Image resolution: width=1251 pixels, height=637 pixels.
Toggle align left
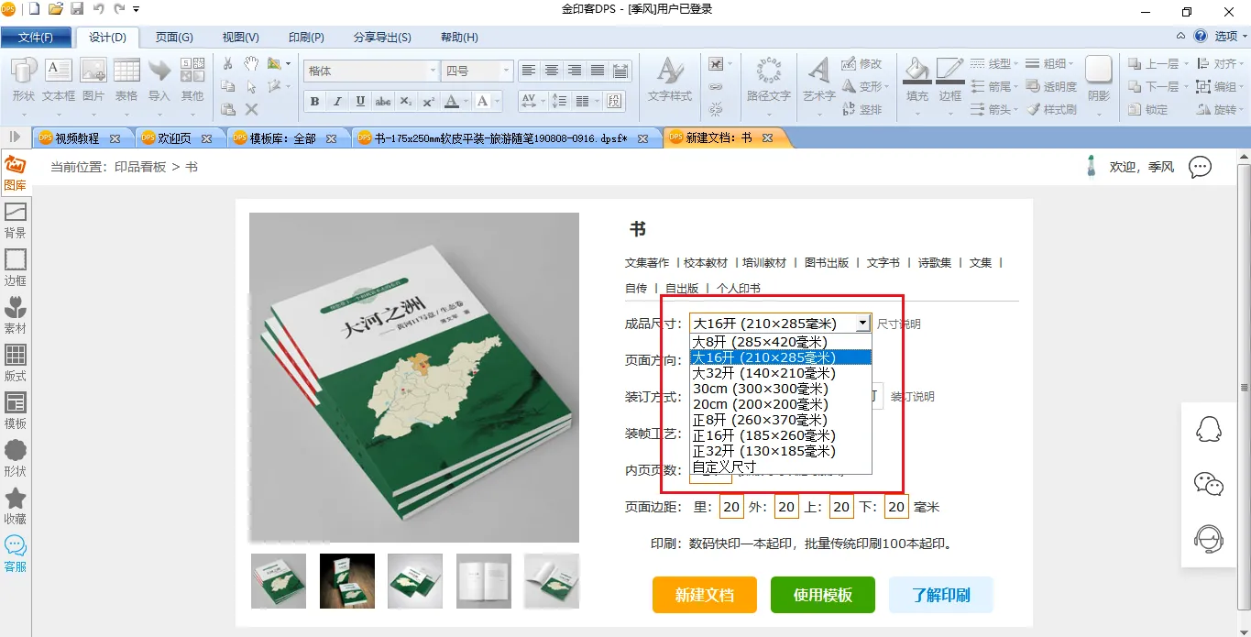point(529,71)
